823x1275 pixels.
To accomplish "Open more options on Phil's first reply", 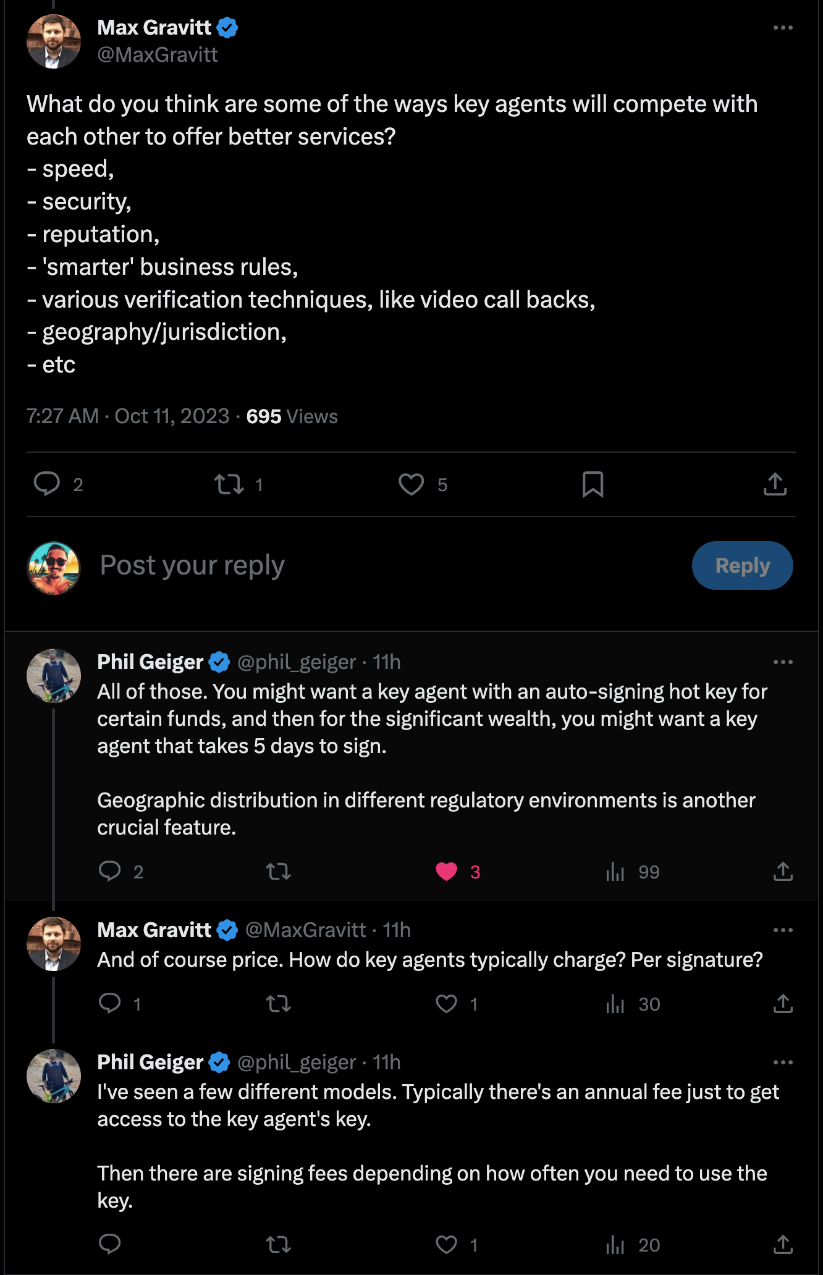I will [783, 662].
